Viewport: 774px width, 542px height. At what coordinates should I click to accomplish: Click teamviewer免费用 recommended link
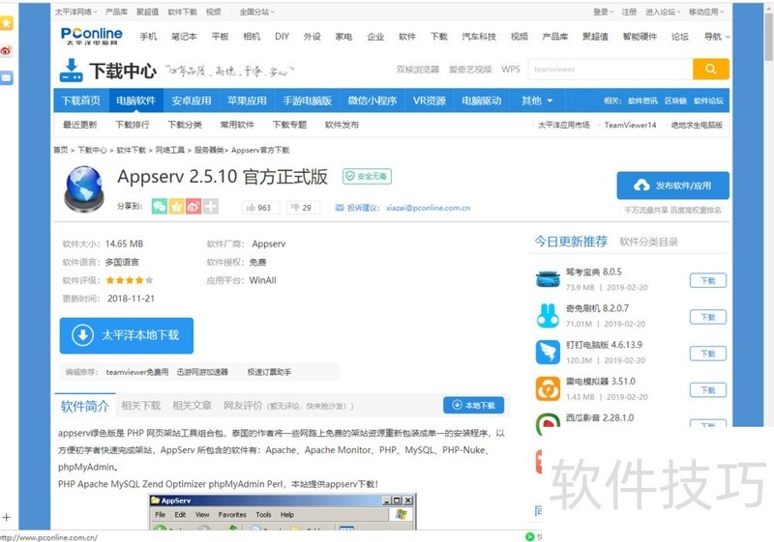[137, 372]
